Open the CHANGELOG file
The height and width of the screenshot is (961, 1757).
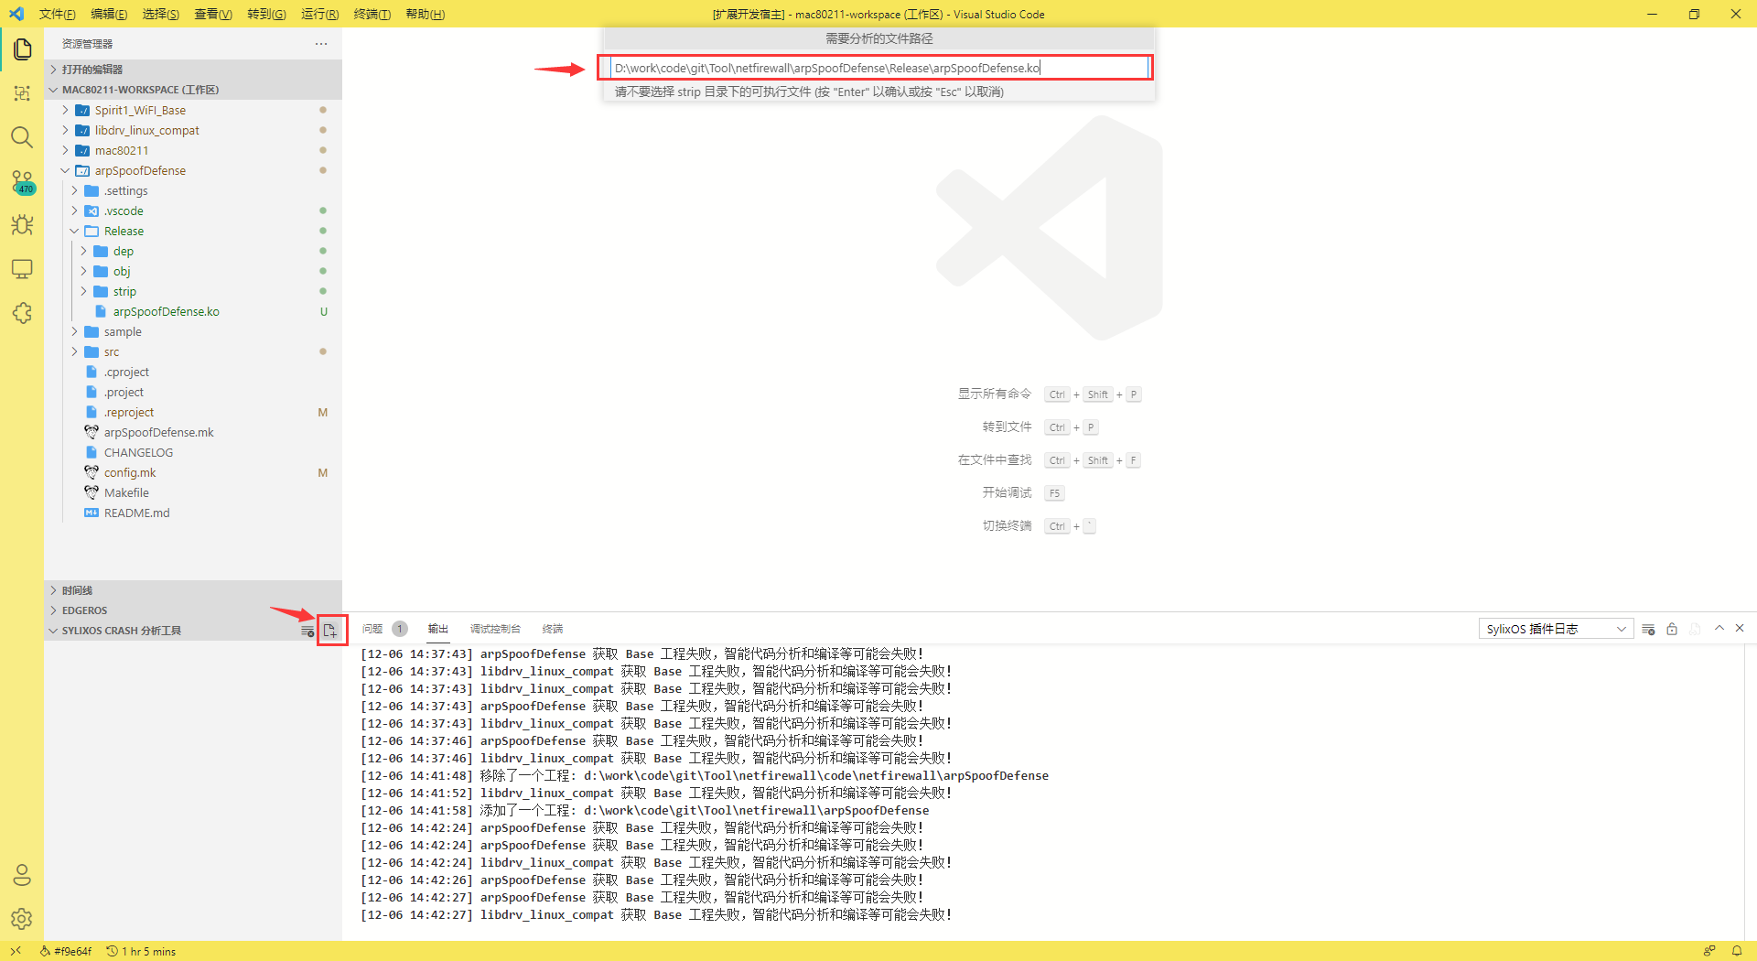pyautogui.click(x=193, y=452)
